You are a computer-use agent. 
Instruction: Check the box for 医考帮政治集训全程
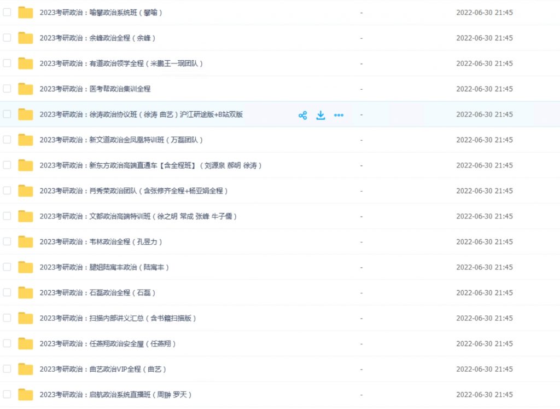pos(7,88)
